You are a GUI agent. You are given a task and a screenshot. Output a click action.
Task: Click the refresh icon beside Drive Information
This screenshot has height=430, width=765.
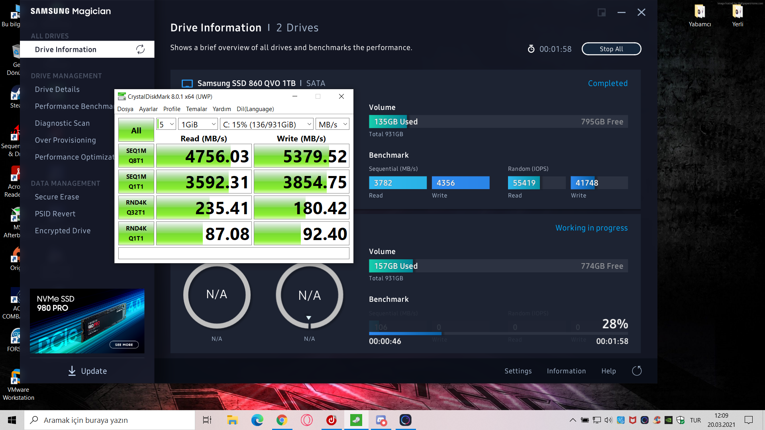point(140,49)
